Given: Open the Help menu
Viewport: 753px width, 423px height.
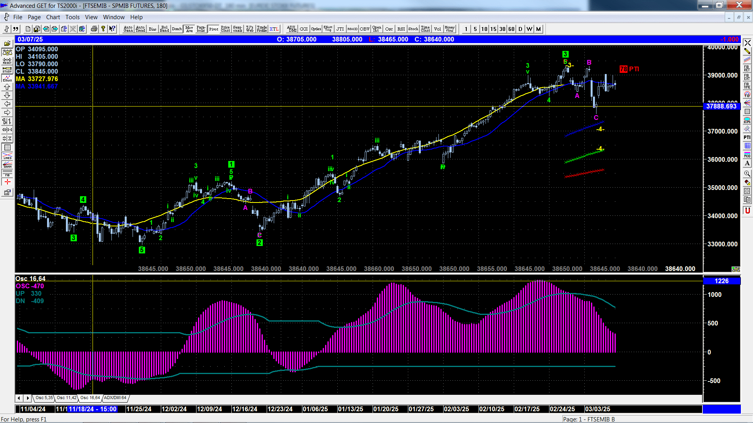Looking at the screenshot, I should click(136, 17).
